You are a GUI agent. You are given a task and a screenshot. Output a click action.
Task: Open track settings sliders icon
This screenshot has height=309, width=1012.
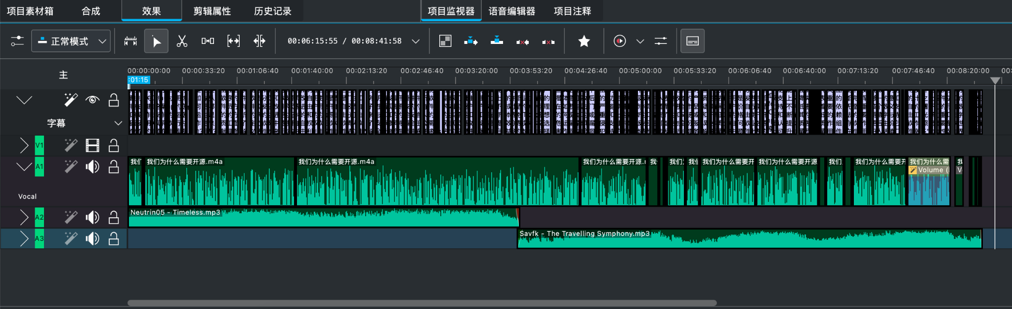coord(17,41)
